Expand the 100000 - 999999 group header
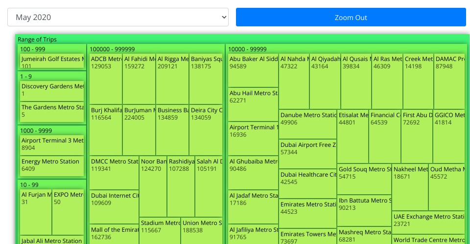Image resolution: width=470 pixels, height=244 pixels. (112, 49)
